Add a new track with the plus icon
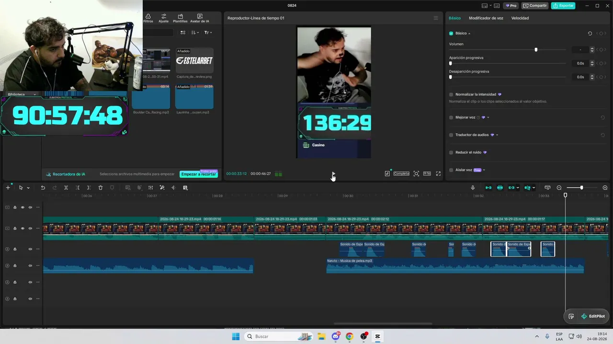 [x=8, y=188]
